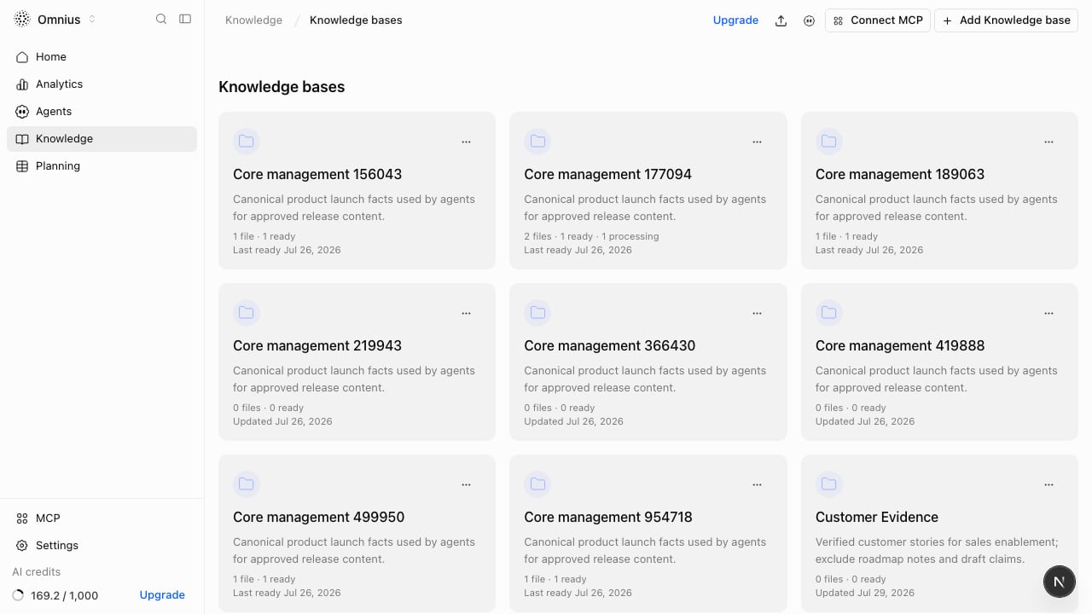This screenshot has height=614, width=1092.
Task: Click "2 files · 1 ready · 1 processing" status
Action: coord(591,236)
